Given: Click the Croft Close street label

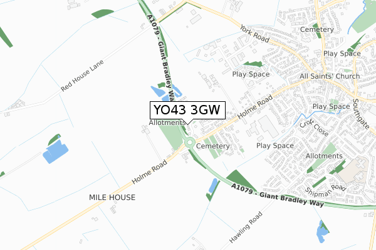Looking at the screenshot, I should [314, 127].
